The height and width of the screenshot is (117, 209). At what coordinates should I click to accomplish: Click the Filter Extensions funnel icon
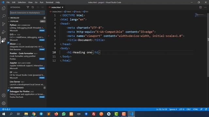coord(28,7)
